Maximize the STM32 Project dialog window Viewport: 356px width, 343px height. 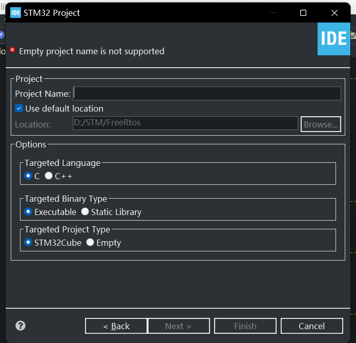[303, 13]
